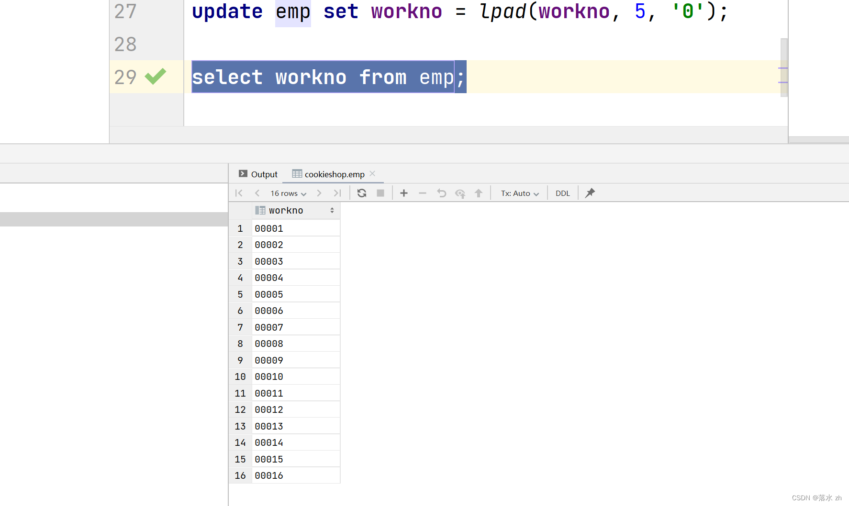Click the green checkmark on line 29
The width and height of the screenshot is (849, 506).
tap(156, 76)
